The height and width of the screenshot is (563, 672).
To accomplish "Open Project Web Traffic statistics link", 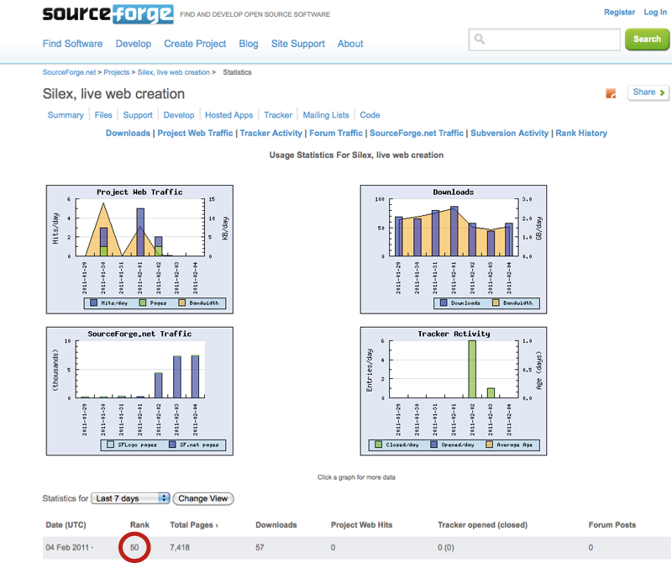I will point(195,133).
